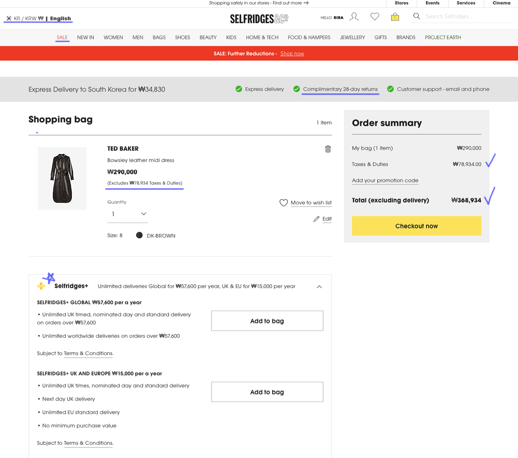Open the BAGS menu
Screen dimensions: 518x458
click(159, 38)
